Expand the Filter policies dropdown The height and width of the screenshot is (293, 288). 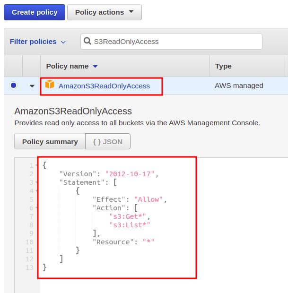point(38,42)
